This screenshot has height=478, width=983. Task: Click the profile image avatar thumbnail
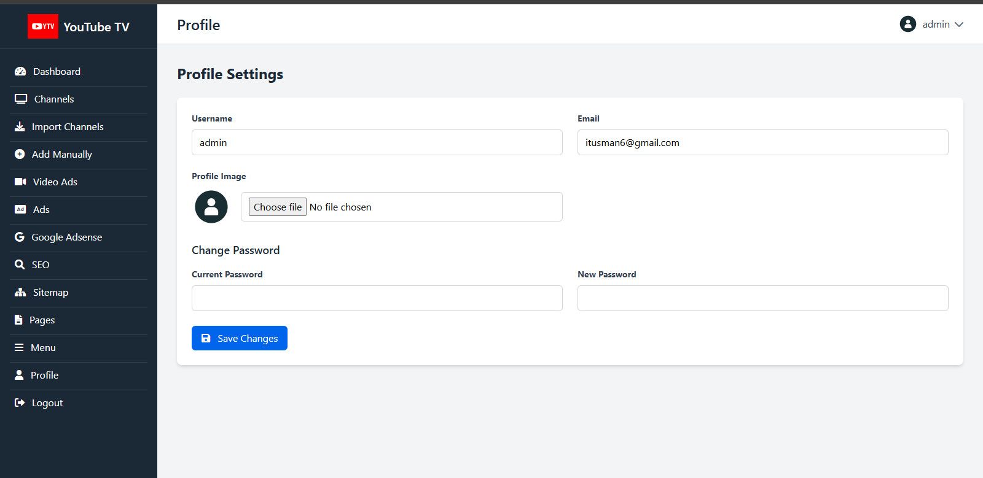211,207
